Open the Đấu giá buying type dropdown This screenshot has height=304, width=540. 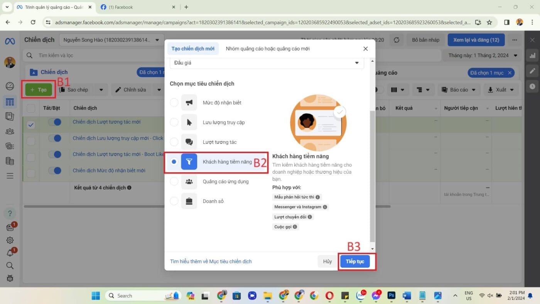click(x=267, y=63)
